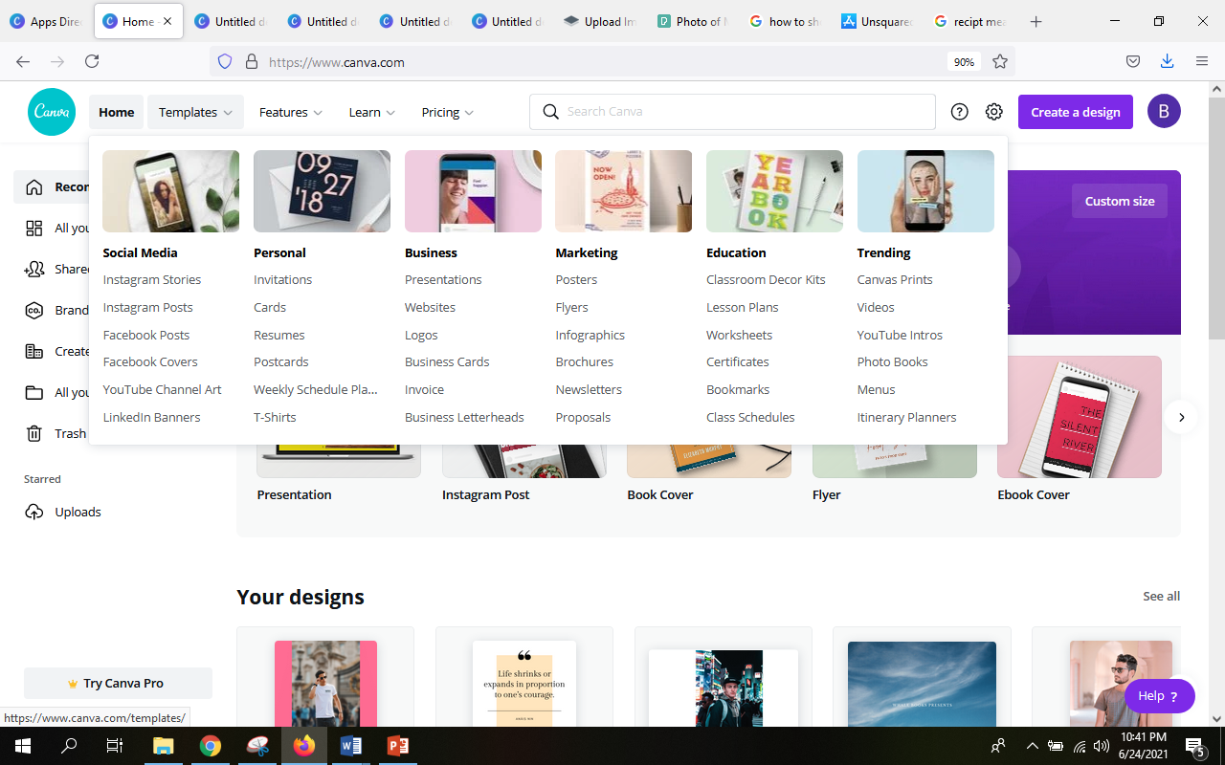Open PowerPoint from the taskbar
Screen dimensions: 1225x765
397,746
